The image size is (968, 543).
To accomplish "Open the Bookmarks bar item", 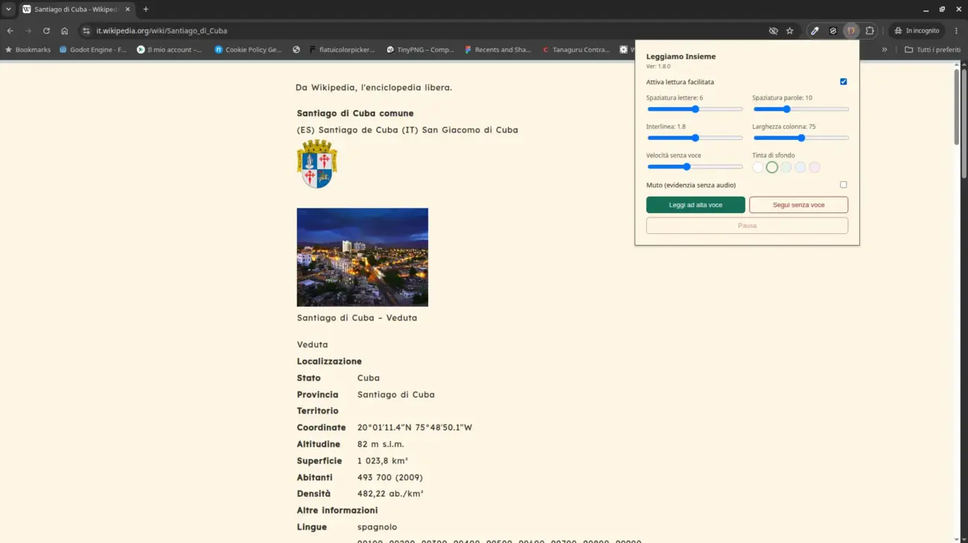I will pyautogui.click(x=28, y=50).
